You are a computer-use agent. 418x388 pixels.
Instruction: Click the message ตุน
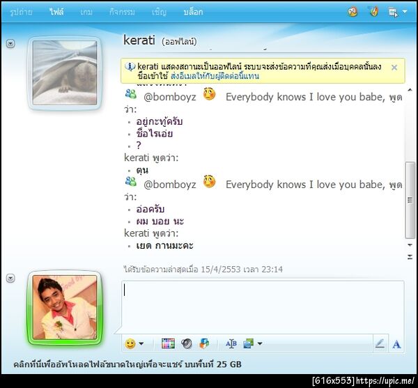pos(142,170)
